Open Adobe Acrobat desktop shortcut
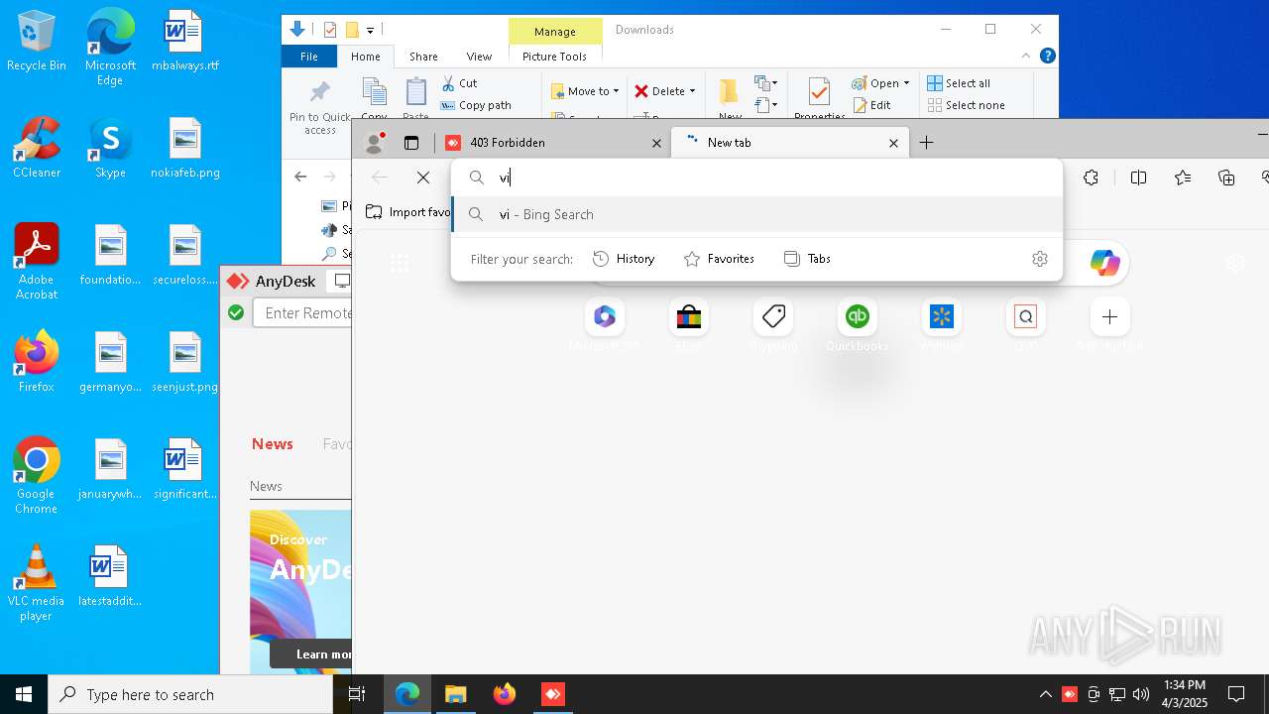Image resolution: width=1269 pixels, height=714 pixels. (36, 263)
